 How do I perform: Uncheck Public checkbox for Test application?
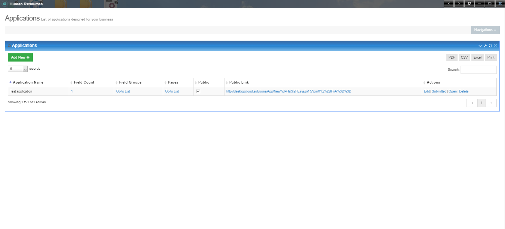click(x=198, y=91)
